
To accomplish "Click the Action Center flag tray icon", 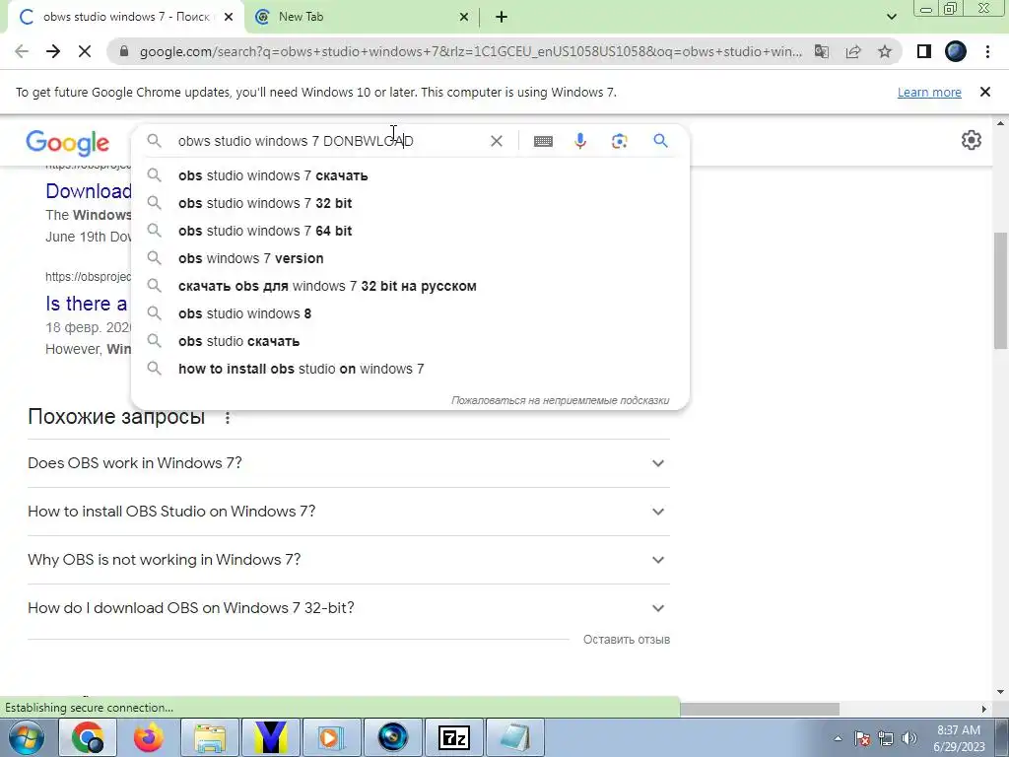I will (x=862, y=738).
